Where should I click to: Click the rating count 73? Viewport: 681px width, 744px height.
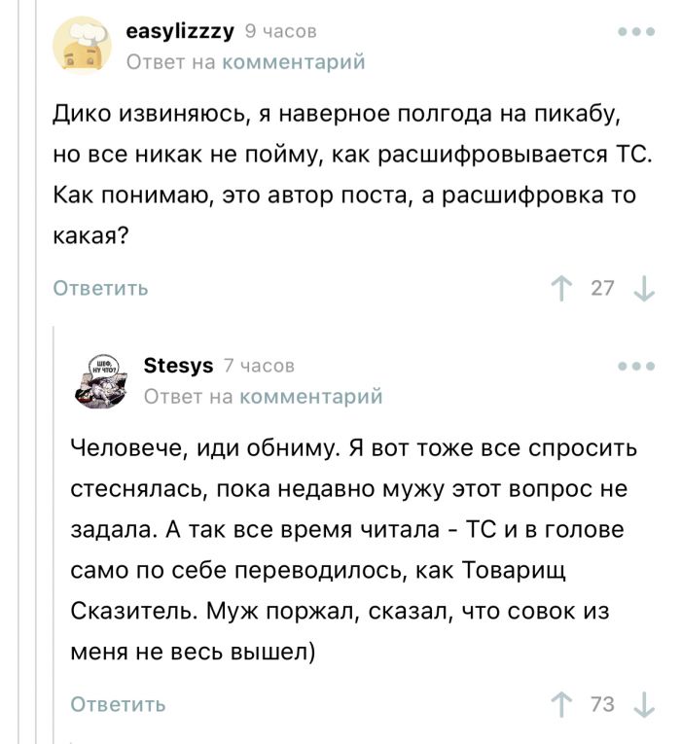click(603, 704)
